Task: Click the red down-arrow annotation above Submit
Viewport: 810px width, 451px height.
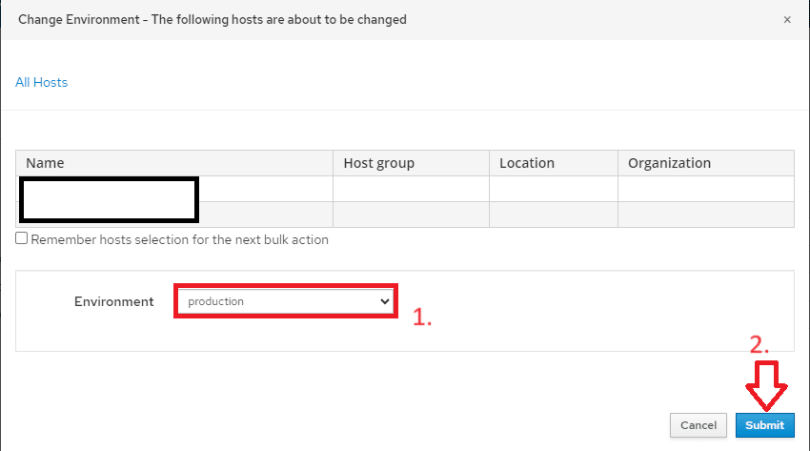Action: click(766, 385)
